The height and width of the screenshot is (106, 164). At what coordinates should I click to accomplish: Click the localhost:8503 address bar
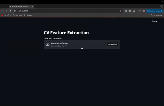coord(68,11)
